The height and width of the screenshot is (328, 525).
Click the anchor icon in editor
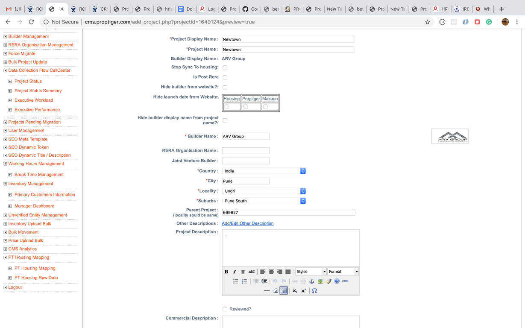tap(311, 281)
